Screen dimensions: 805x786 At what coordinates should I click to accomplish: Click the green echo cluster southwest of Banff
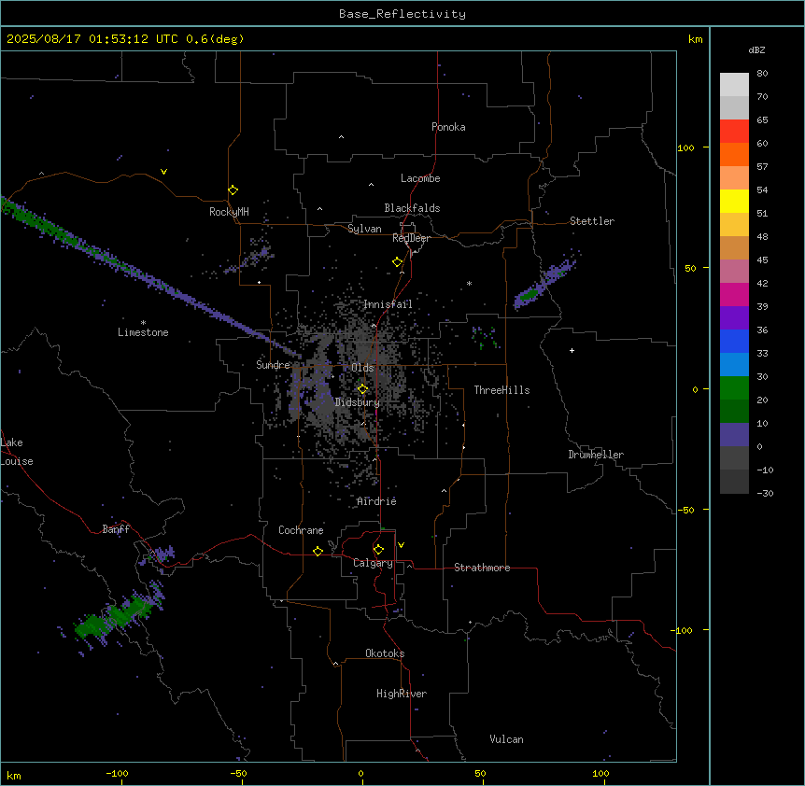tap(114, 617)
